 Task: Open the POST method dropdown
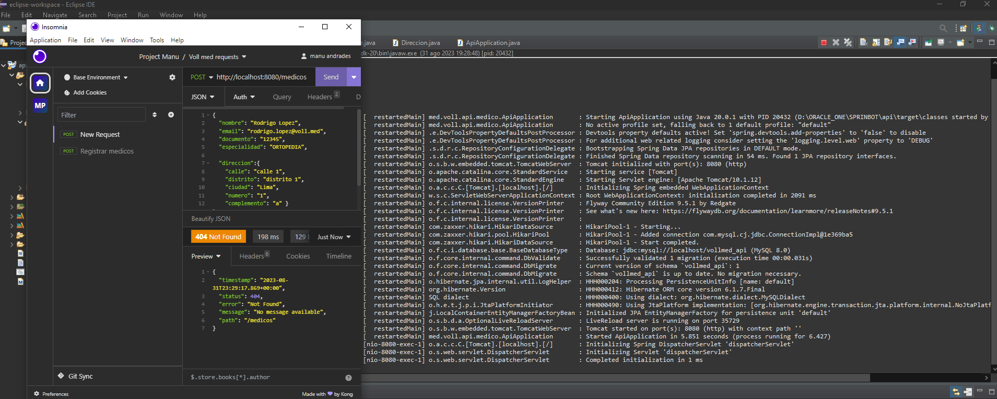202,77
